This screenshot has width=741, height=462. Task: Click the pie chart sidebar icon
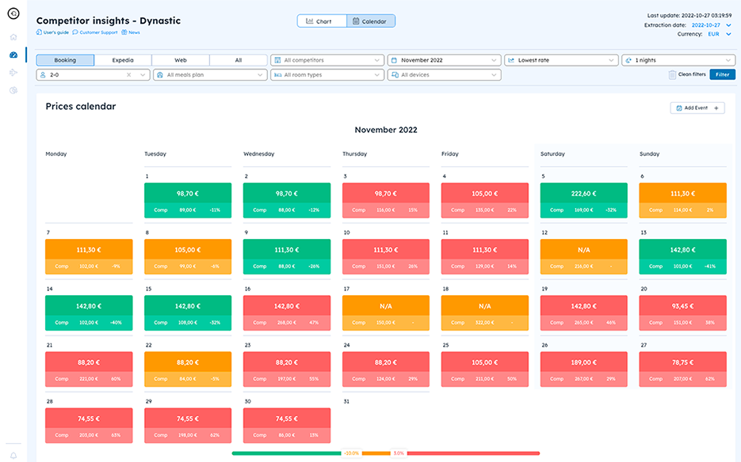point(13,91)
